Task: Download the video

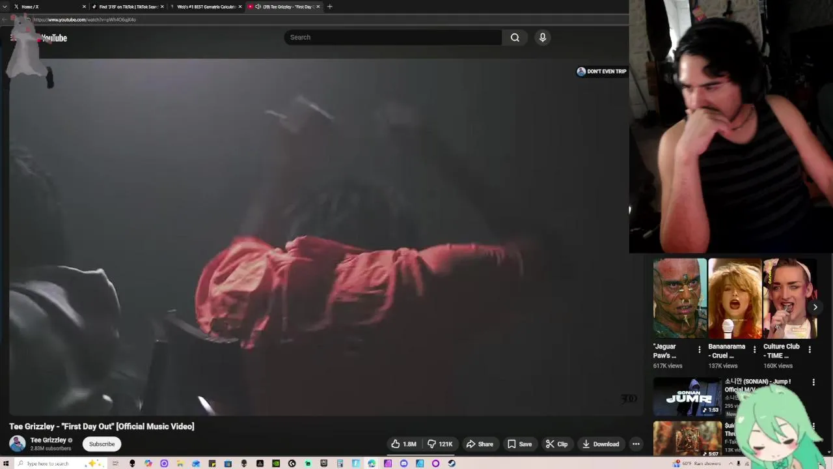Action: (x=601, y=444)
